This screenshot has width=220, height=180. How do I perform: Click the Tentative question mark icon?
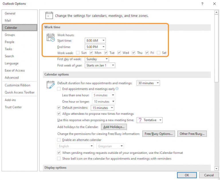[x=140, y=120]
